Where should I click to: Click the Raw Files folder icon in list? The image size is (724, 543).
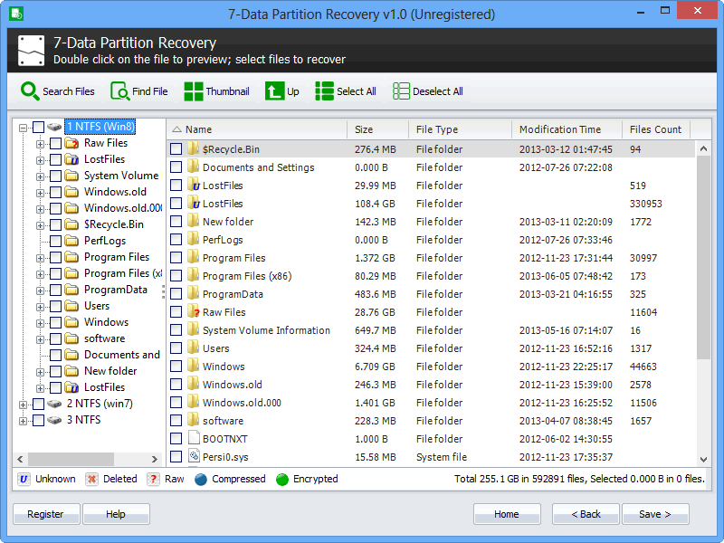(x=193, y=312)
